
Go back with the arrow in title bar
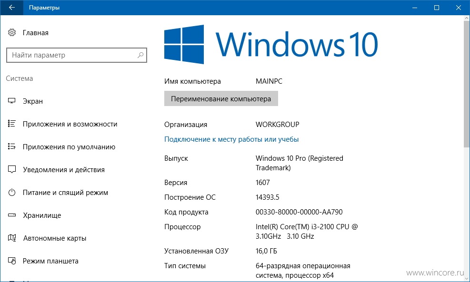[x=12, y=8]
